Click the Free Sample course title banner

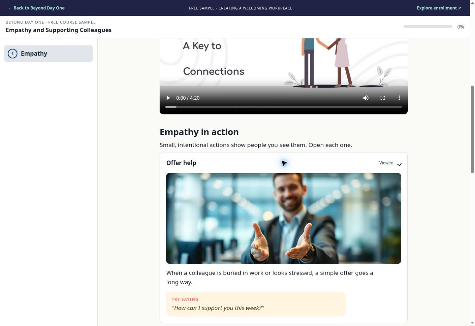coord(241,8)
